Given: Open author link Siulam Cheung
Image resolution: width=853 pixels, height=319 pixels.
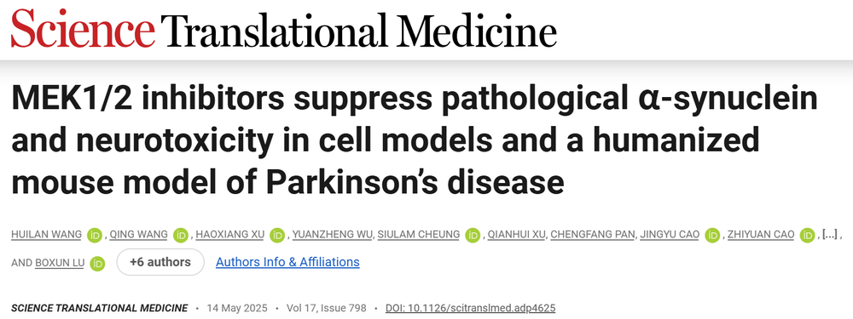Looking at the screenshot, I should click(x=419, y=235).
